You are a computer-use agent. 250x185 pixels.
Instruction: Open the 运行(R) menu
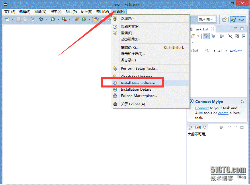click(86, 12)
